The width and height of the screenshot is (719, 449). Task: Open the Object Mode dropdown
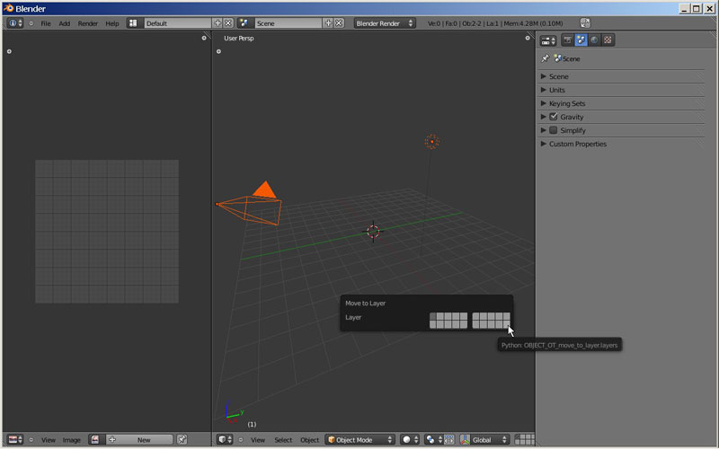(x=360, y=439)
